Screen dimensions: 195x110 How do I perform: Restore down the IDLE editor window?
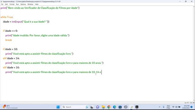pyautogui.click(x=186, y=2)
